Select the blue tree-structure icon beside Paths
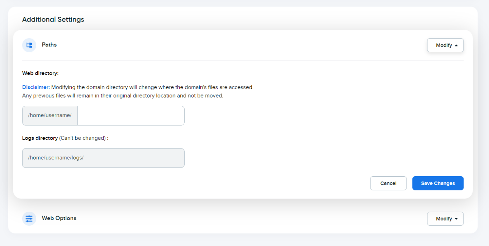489x246 pixels. pyautogui.click(x=29, y=45)
